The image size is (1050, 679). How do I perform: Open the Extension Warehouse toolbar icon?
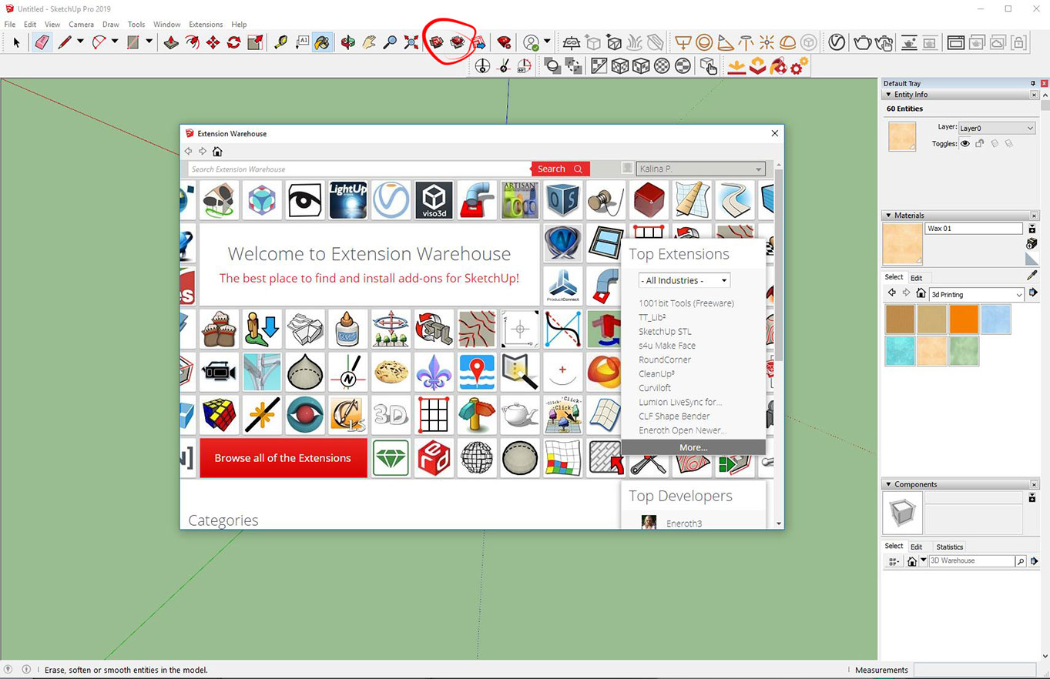(458, 42)
